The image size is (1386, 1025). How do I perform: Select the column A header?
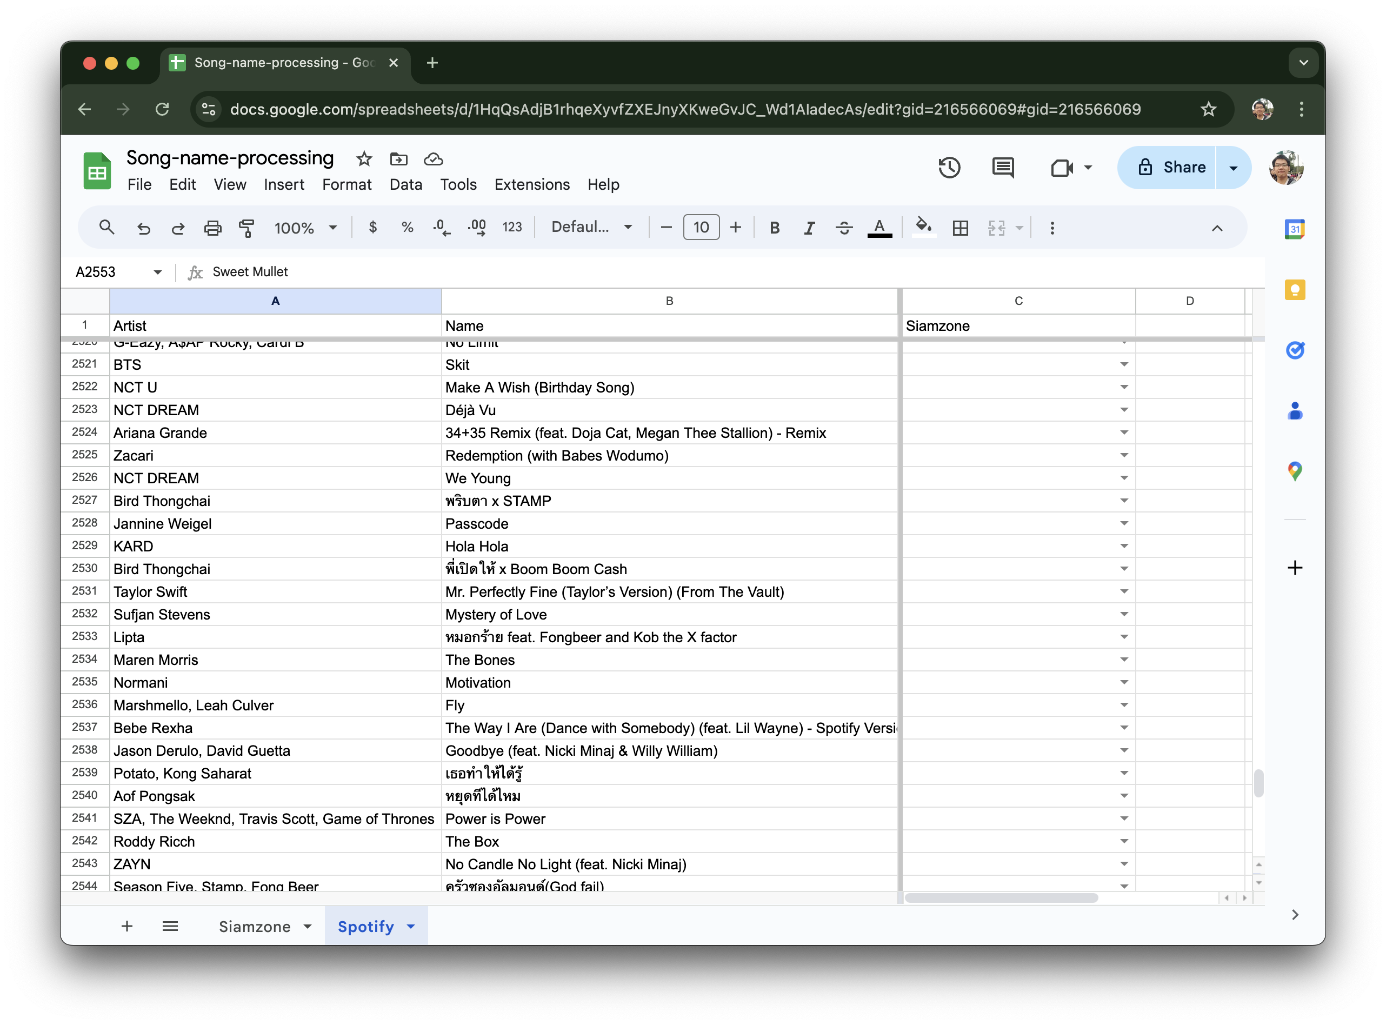pos(276,301)
